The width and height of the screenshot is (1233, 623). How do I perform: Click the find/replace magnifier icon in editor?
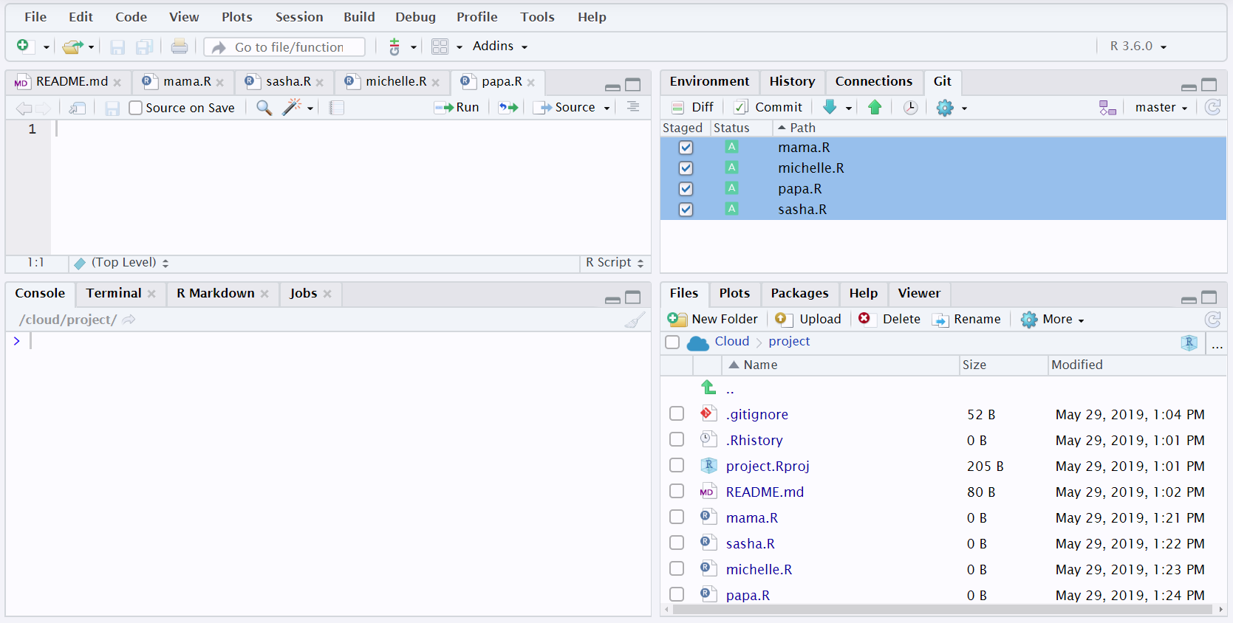pyautogui.click(x=264, y=108)
